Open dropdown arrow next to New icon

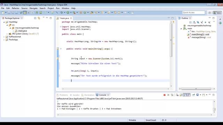tap(6, 12)
